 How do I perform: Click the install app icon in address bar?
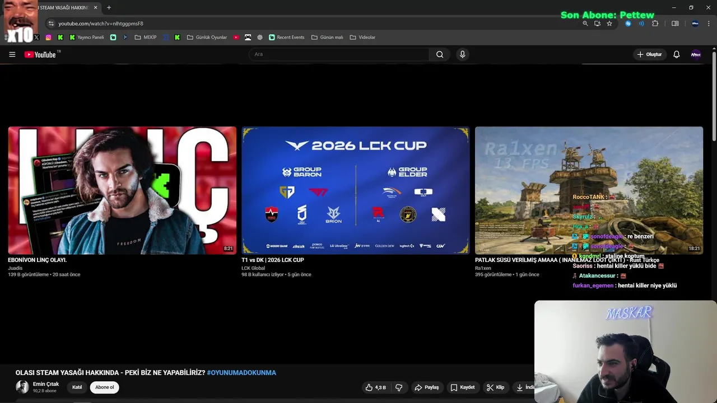(x=597, y=24)
